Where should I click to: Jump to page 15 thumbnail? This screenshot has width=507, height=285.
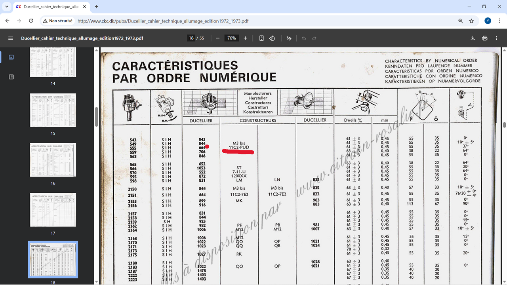click(x=53, y=110)
